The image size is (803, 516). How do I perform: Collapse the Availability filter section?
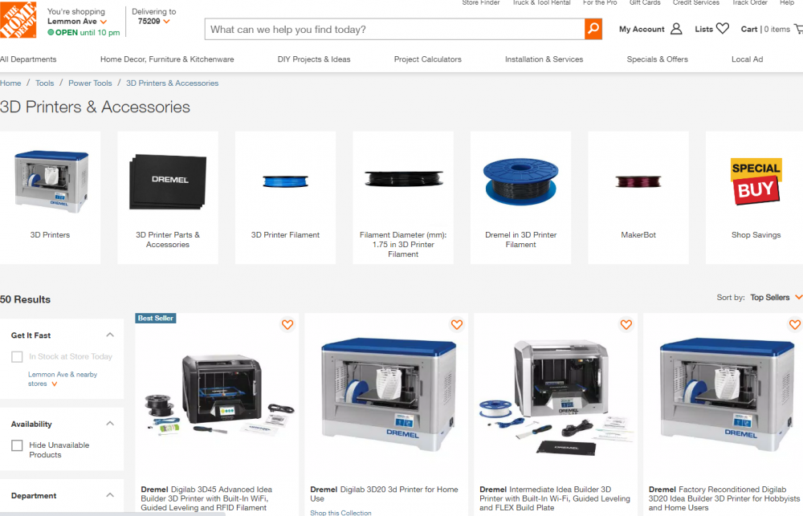(109, 424)
